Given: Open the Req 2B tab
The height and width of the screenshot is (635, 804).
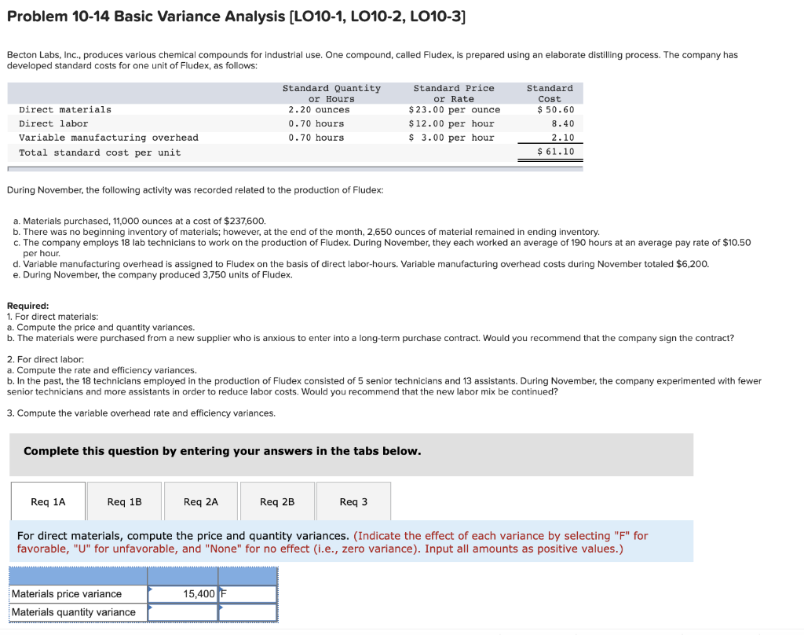Looking at the screenshot, I should coord(276,501).
